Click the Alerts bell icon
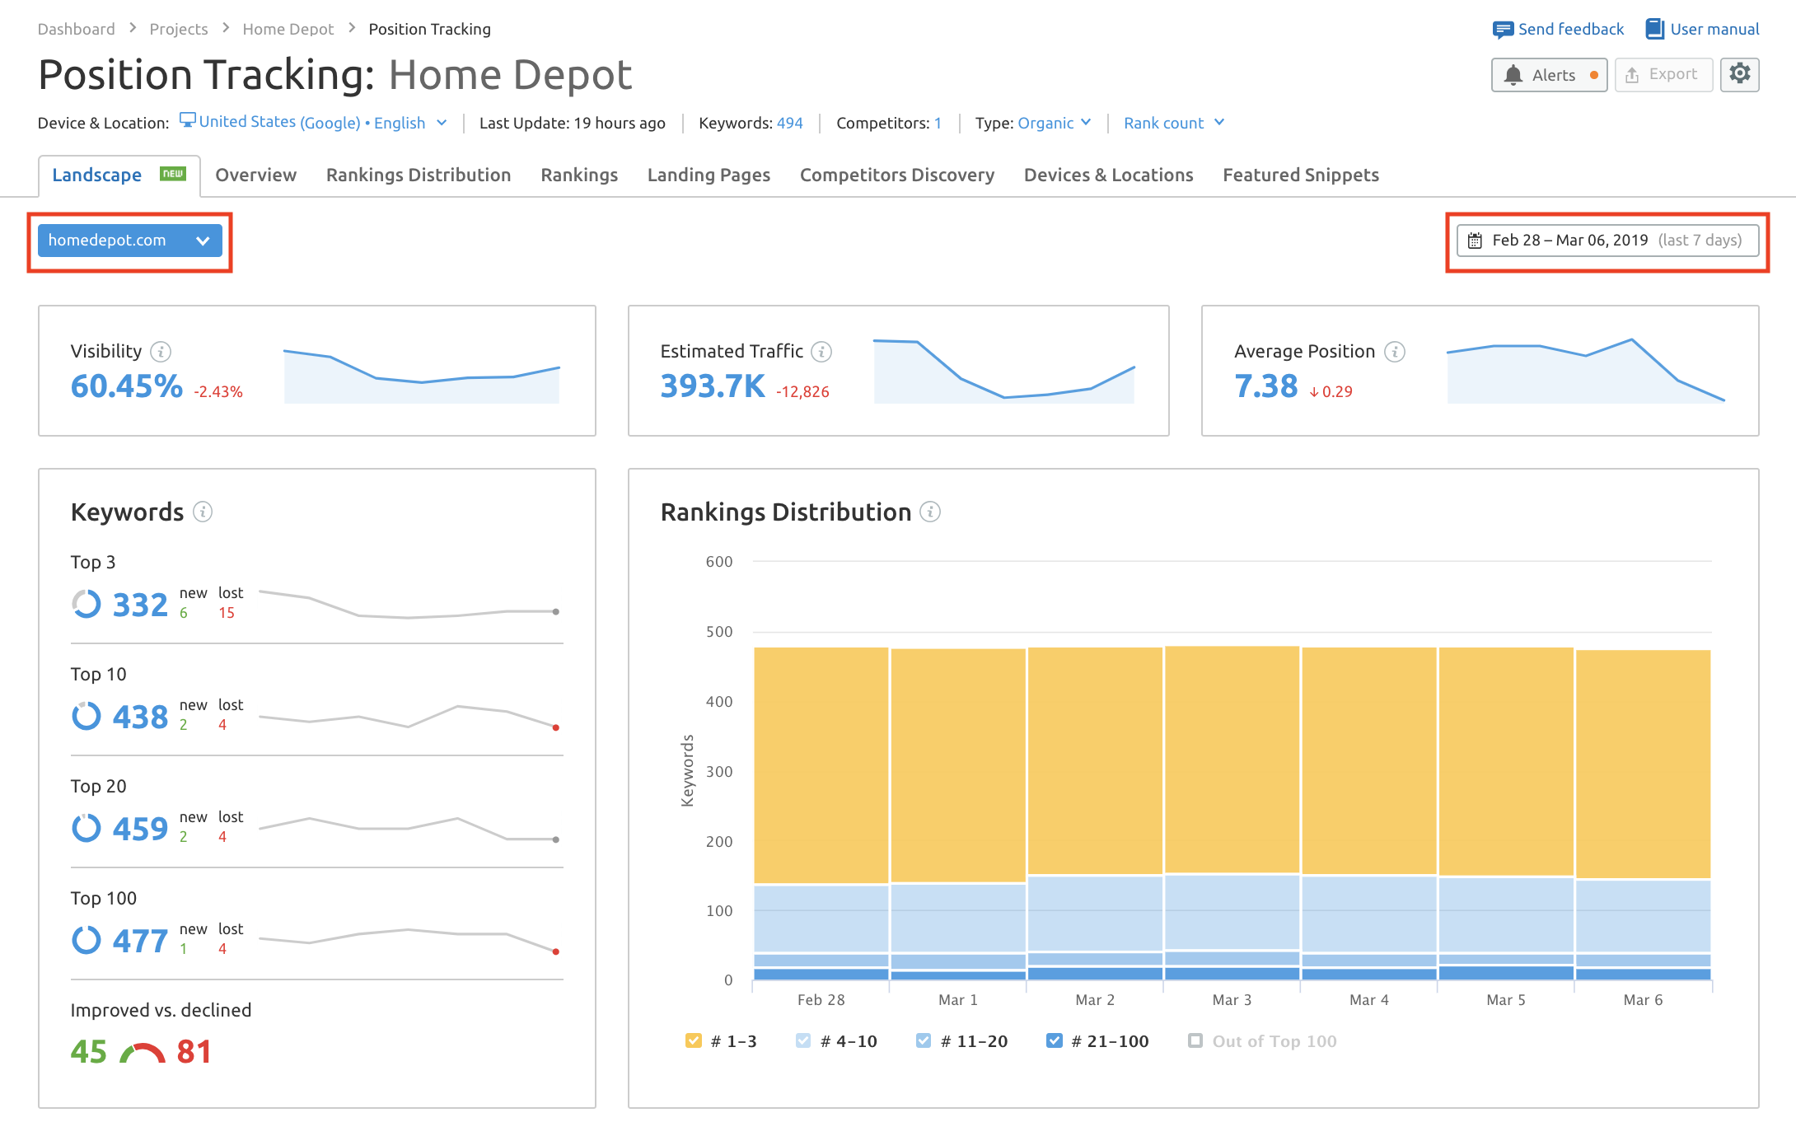 [x=1513, y=75]
